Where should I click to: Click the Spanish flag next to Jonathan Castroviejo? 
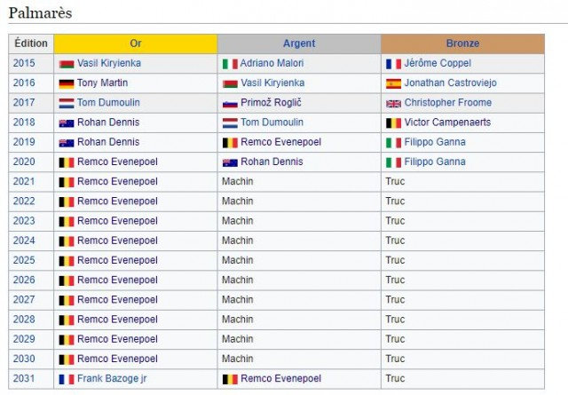pos(393,83)
